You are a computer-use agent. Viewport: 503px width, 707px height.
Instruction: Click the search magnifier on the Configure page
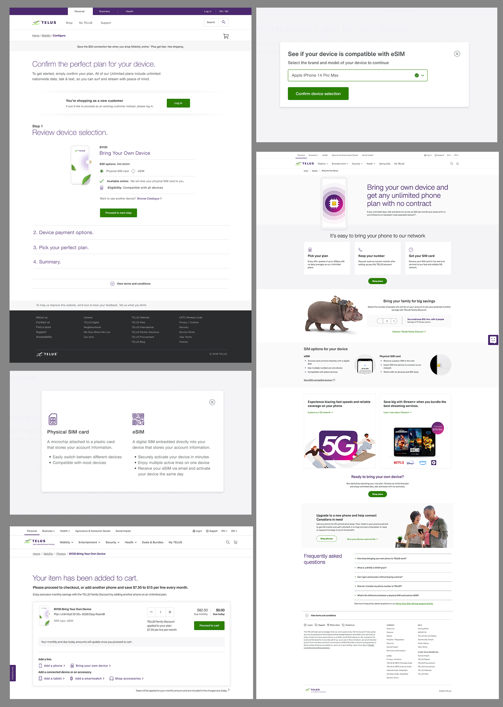coord(224,22)
